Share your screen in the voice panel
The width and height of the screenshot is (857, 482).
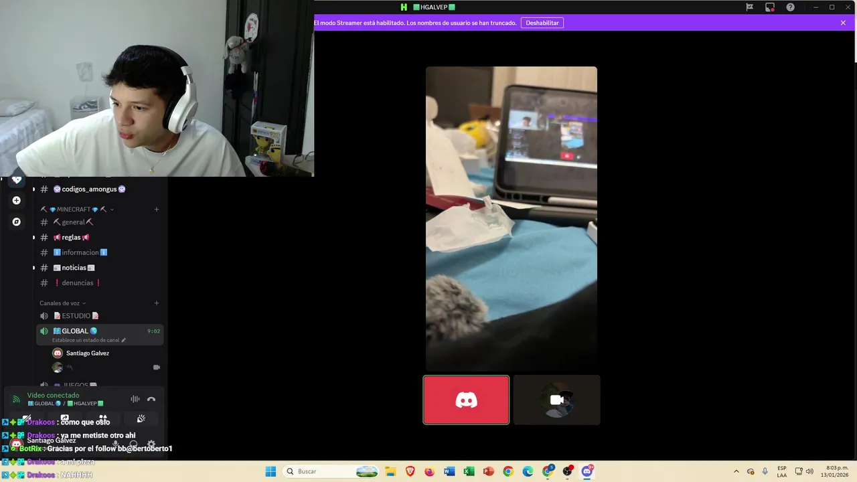[x=65, y=419]
